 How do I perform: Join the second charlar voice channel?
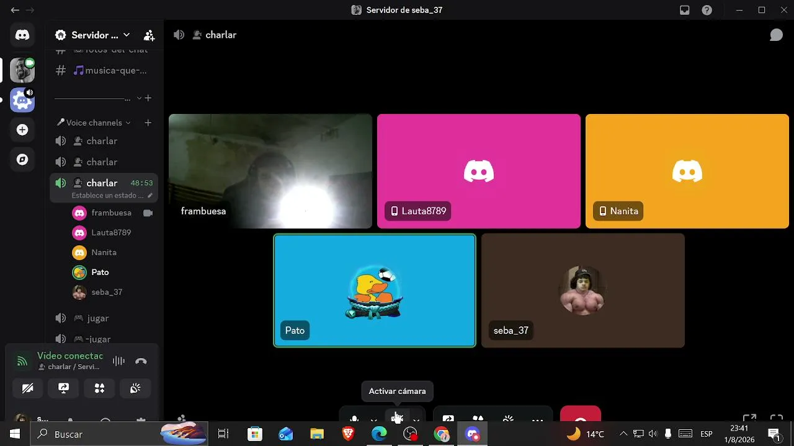(x=104, y=162)
